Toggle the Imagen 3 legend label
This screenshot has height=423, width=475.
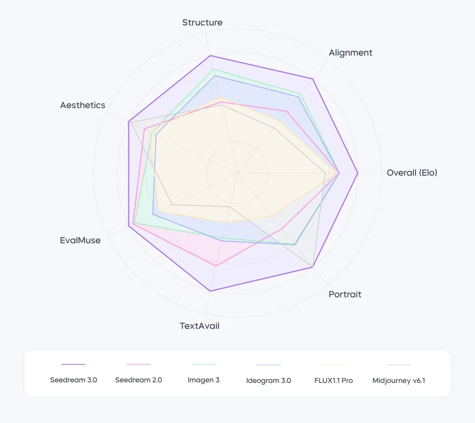(204, 380)
